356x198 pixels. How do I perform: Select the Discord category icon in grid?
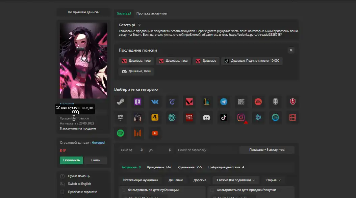[x=206, y=117]
